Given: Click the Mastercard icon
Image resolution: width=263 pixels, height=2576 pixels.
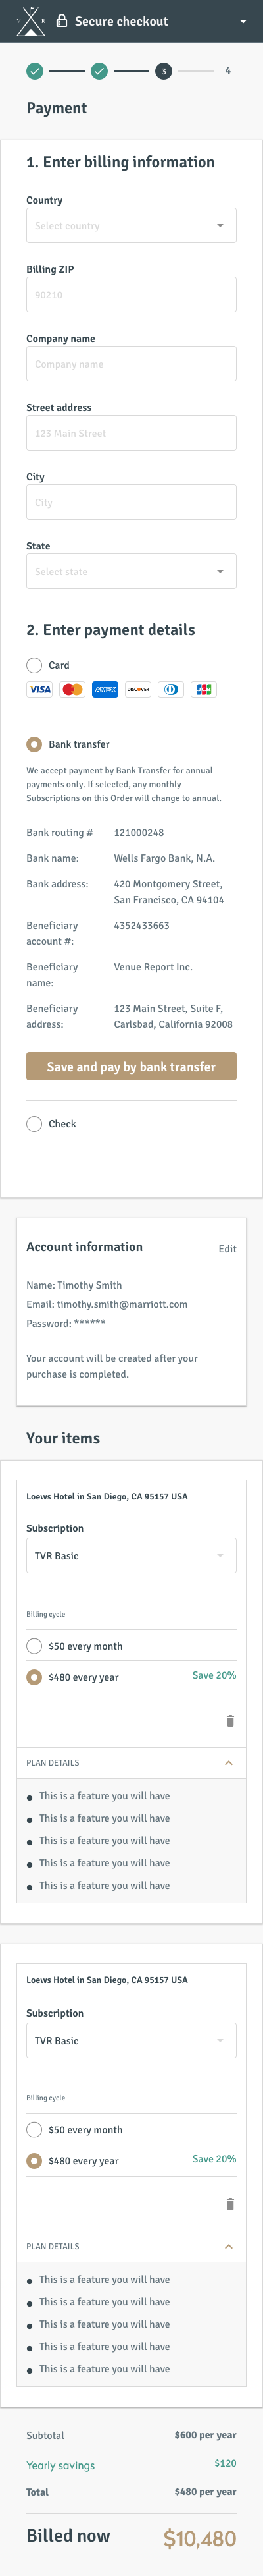Looking at the screenshot, I should 73,689.
